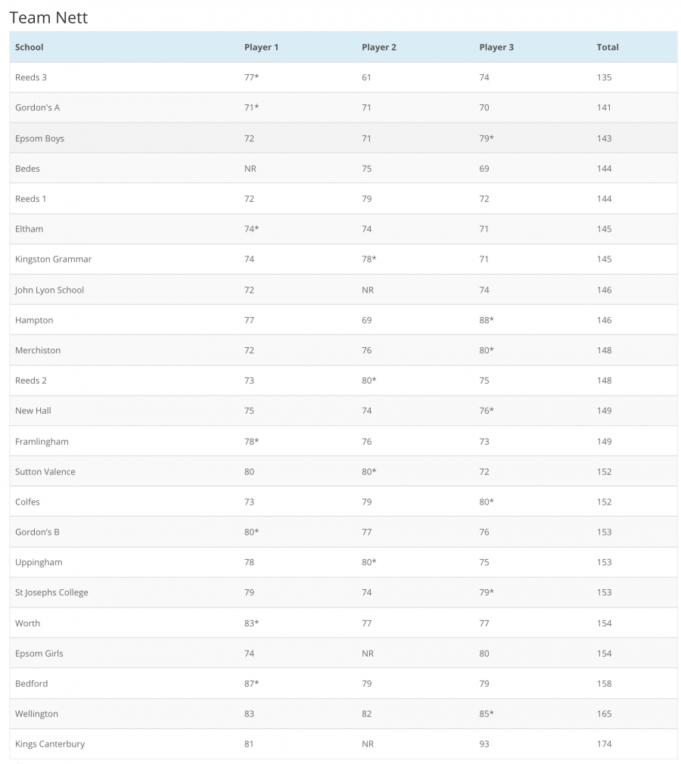Select the St Josephs College entry
The image size is (681, 764).
pyautogui.click(x=51, y=592)
